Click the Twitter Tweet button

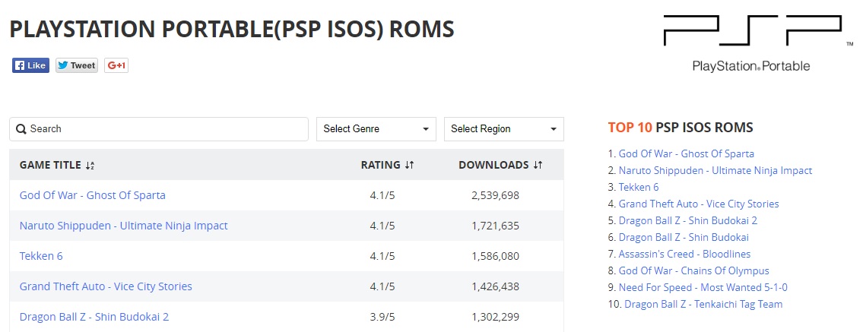[76, 65]
